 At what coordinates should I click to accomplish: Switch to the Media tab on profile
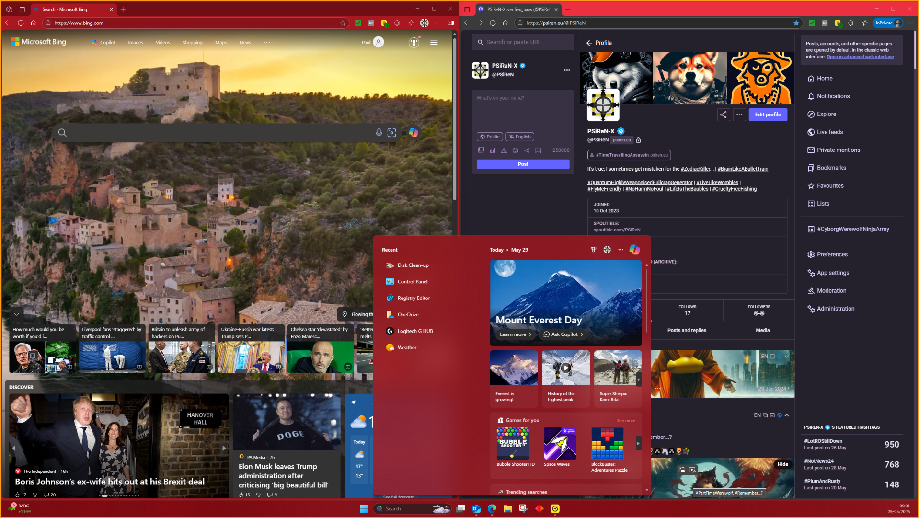click(763, 331)
